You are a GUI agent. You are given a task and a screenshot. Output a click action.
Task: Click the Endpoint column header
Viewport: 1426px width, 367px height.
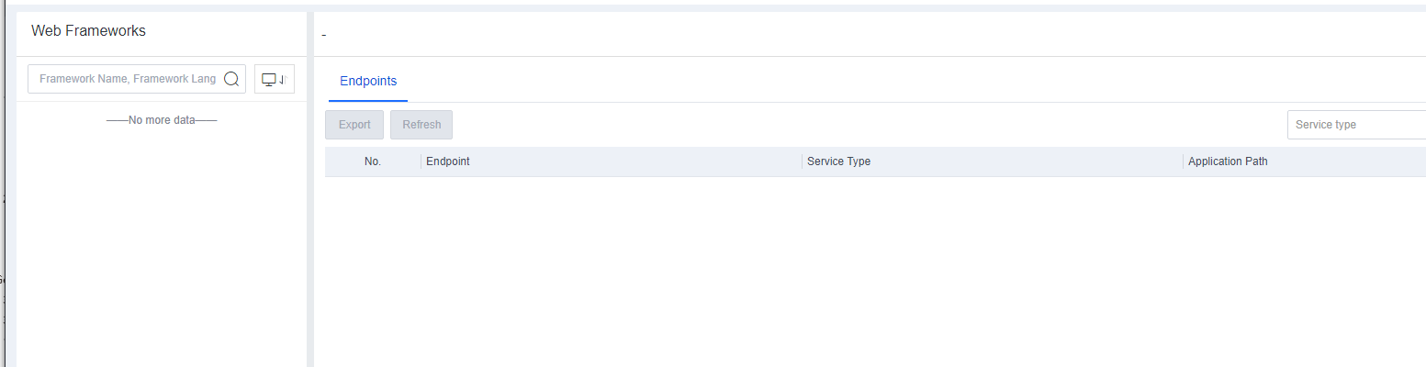point(448,161)
